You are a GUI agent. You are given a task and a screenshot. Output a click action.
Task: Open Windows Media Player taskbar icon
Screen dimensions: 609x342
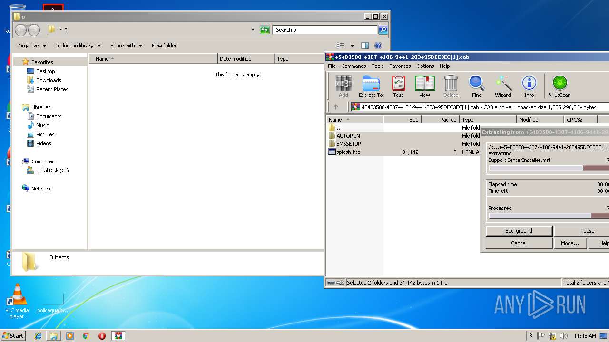pos(70,336)
